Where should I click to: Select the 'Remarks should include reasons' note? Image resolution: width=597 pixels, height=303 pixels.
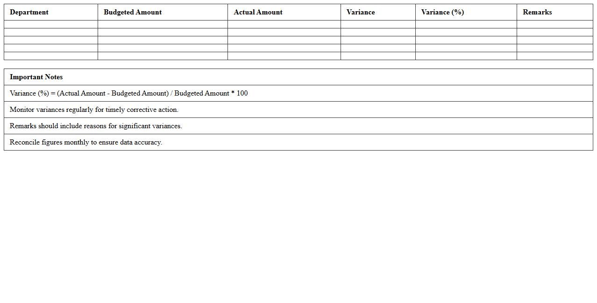[96, 126]
